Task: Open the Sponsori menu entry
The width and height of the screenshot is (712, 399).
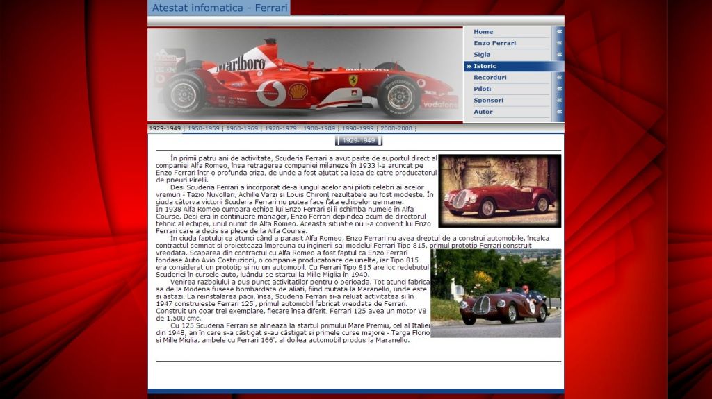Action: pyautogui.click(x=488, y=101)
